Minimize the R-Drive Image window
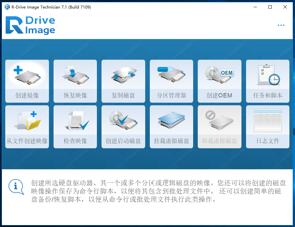 point(255,7)
